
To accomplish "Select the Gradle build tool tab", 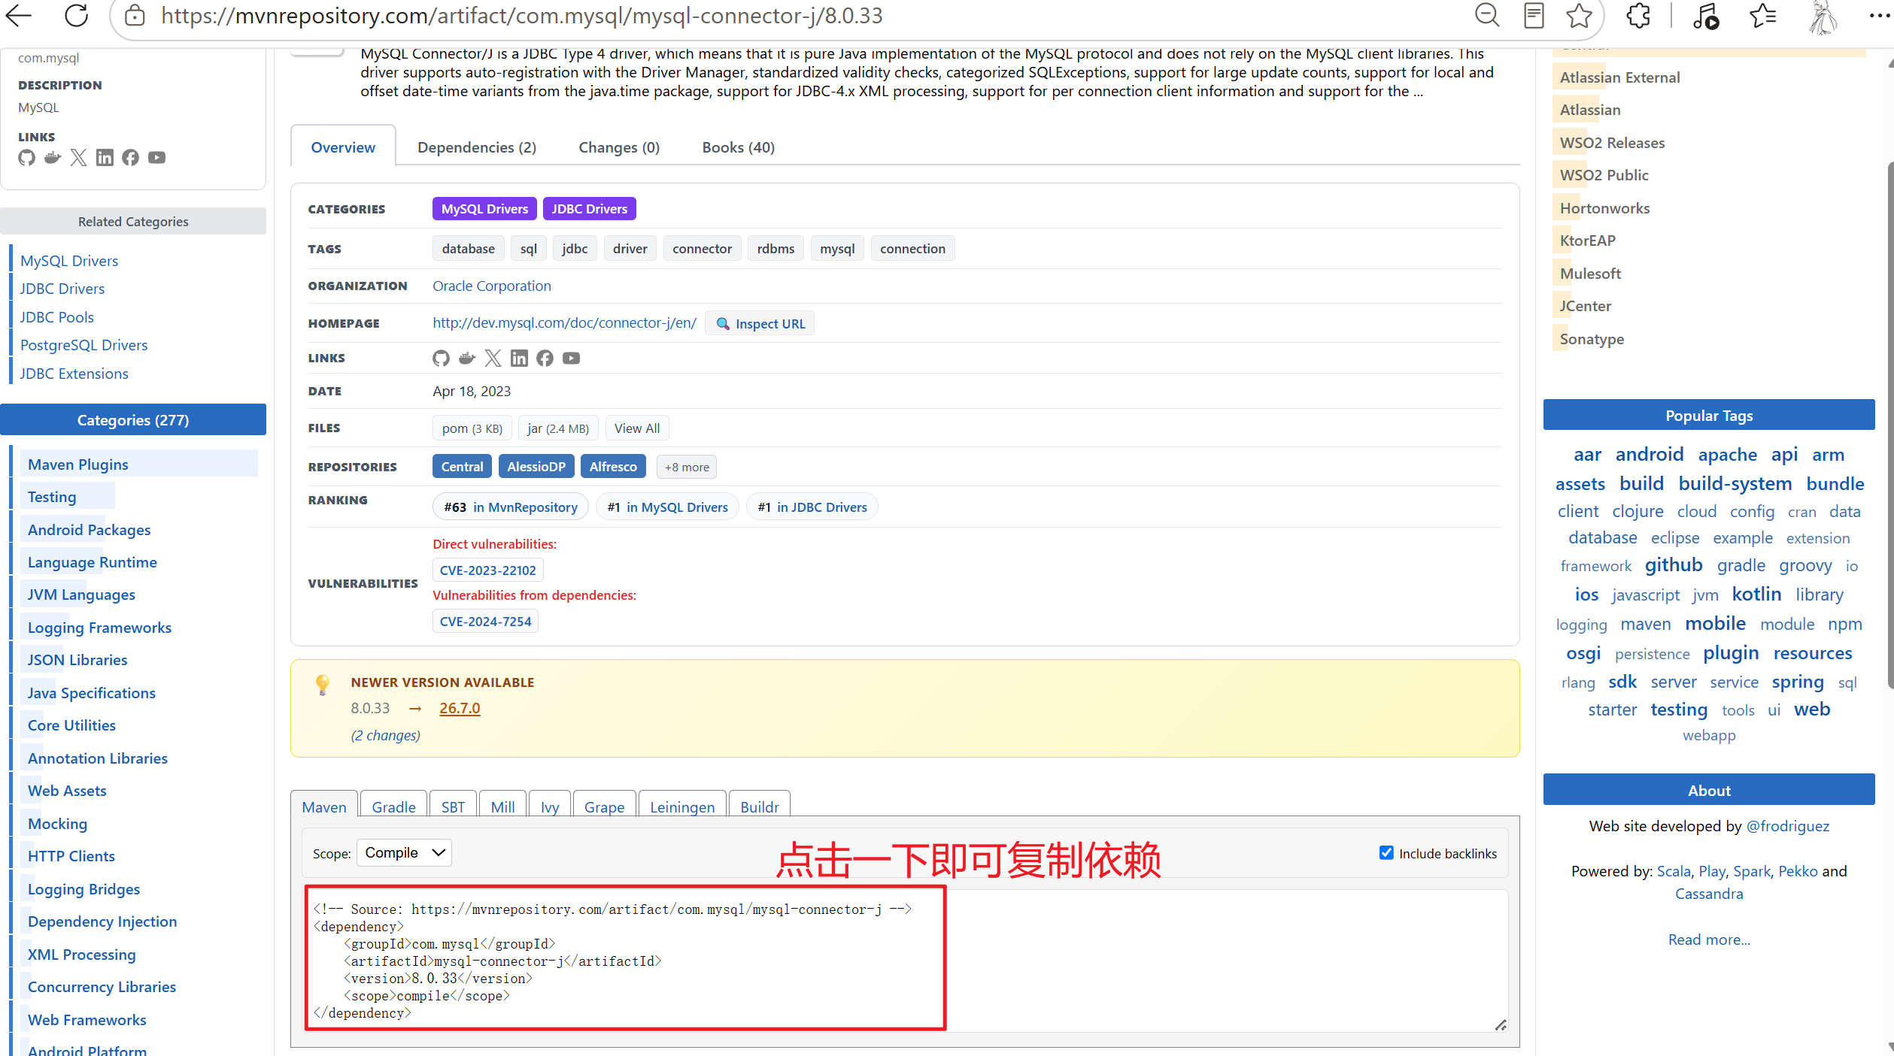I will (x=393, y=806).
